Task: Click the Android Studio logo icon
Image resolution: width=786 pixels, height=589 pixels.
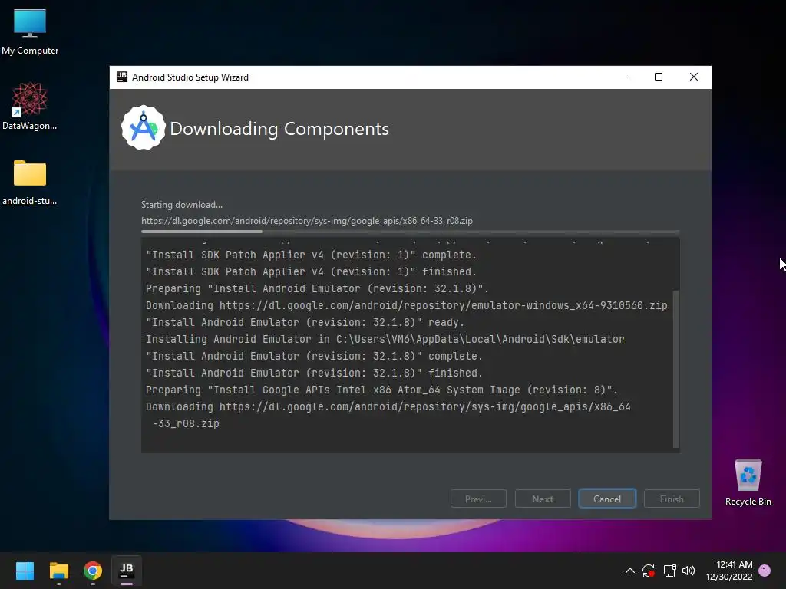Action: [143, 128]
